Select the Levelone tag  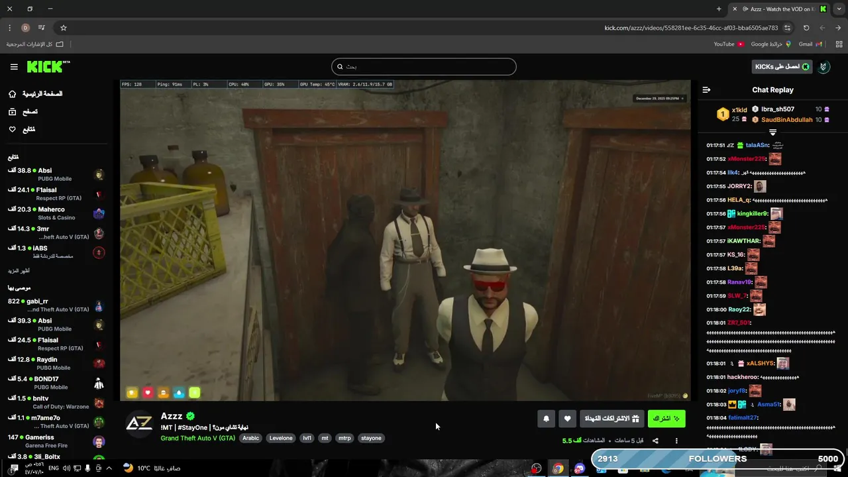pyautogui.click(x=281, y=438)
